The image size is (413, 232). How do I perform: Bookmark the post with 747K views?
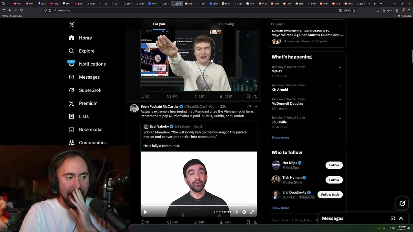[x=248, y=222]
